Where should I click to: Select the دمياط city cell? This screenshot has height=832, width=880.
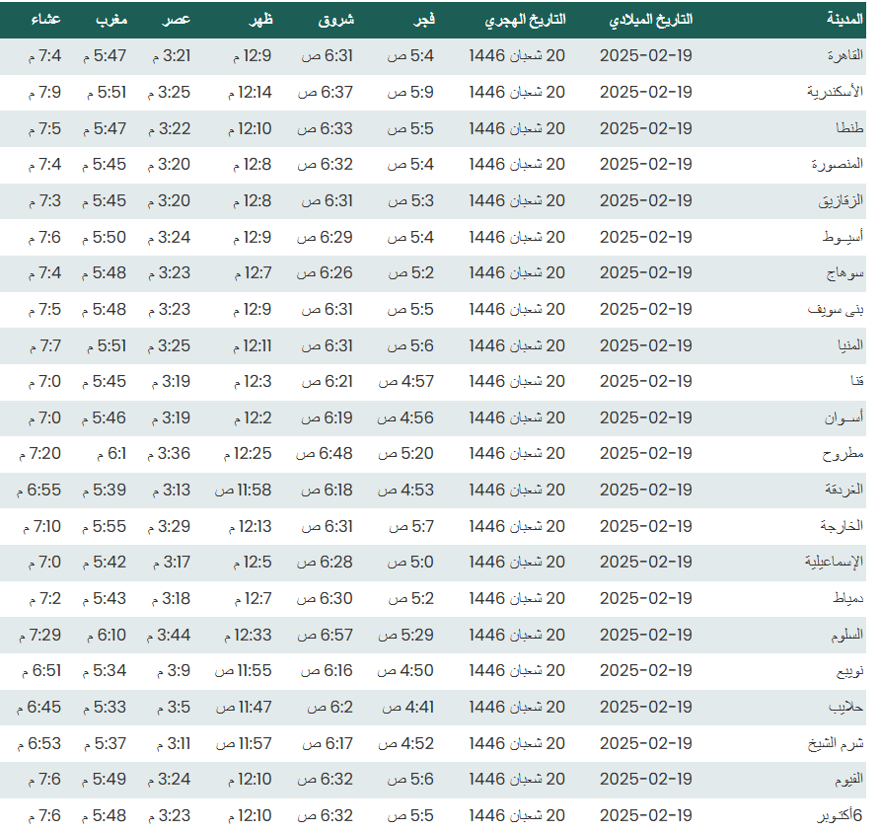[848, 598]
